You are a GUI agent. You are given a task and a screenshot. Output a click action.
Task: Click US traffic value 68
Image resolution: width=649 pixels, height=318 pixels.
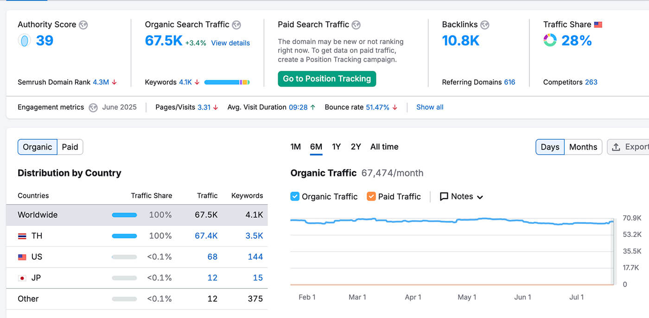[x=212, y=257]
